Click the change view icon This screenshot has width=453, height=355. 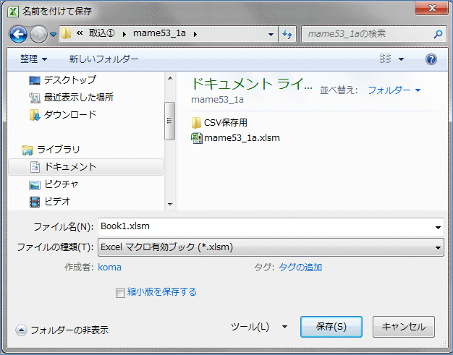pos(385,59)
